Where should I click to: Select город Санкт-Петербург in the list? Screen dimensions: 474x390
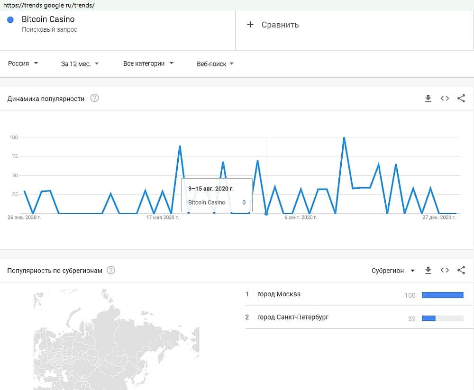click(x=292, y=317)
